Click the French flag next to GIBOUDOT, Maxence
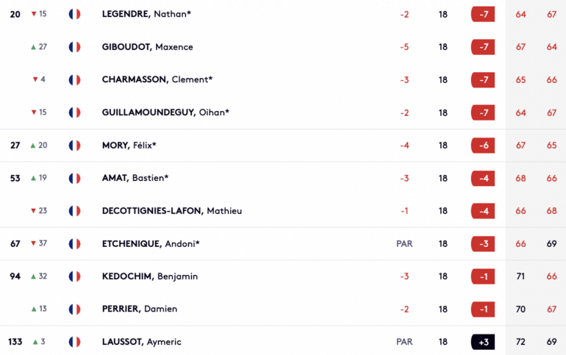The height and width of the screenshot is (355, 566). [x=75, y=47]
